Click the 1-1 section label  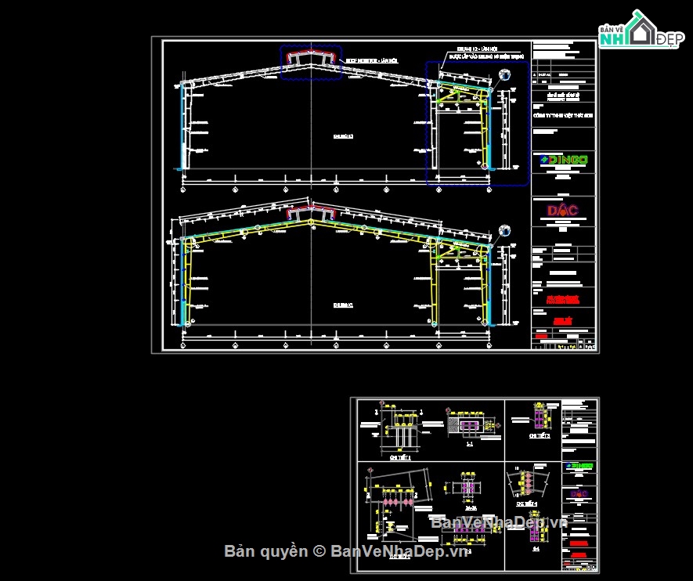(x=469, y=444)
